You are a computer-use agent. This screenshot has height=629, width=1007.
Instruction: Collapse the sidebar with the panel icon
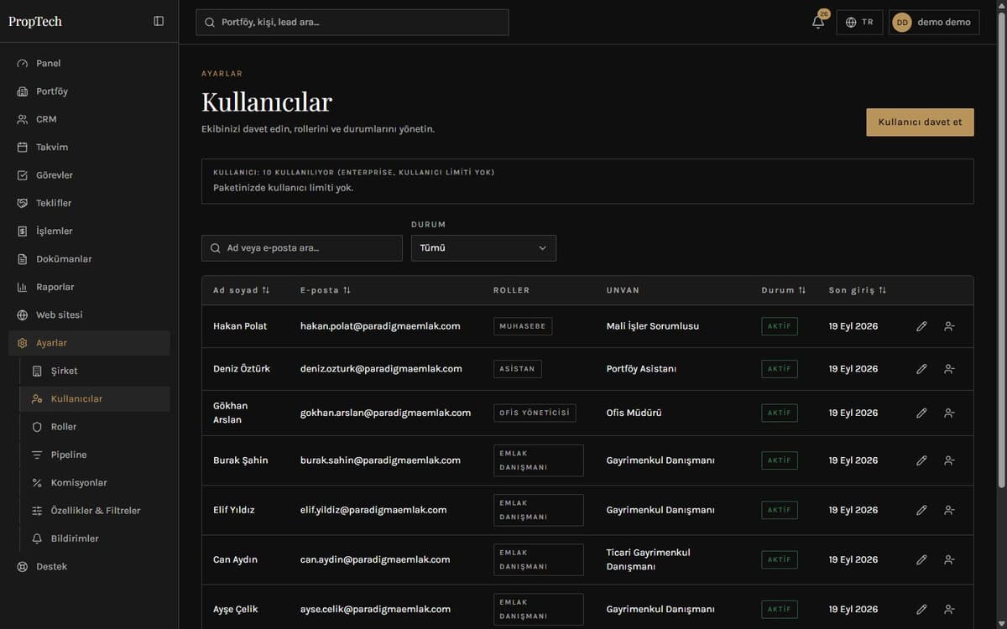pos(159,21)
